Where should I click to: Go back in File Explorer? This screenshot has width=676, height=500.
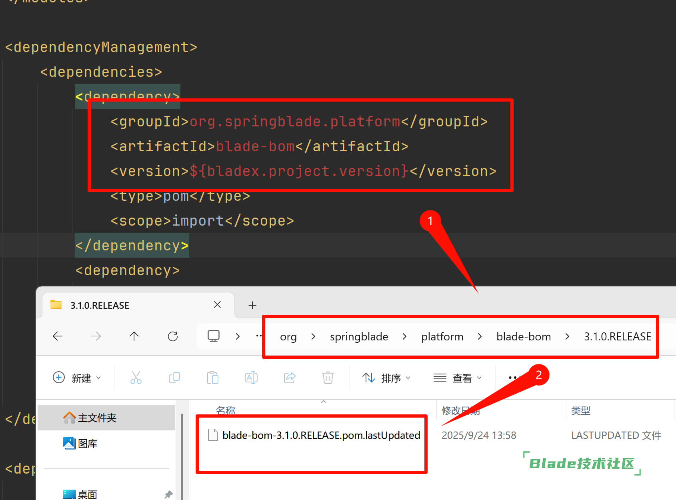tap(58, 336)
